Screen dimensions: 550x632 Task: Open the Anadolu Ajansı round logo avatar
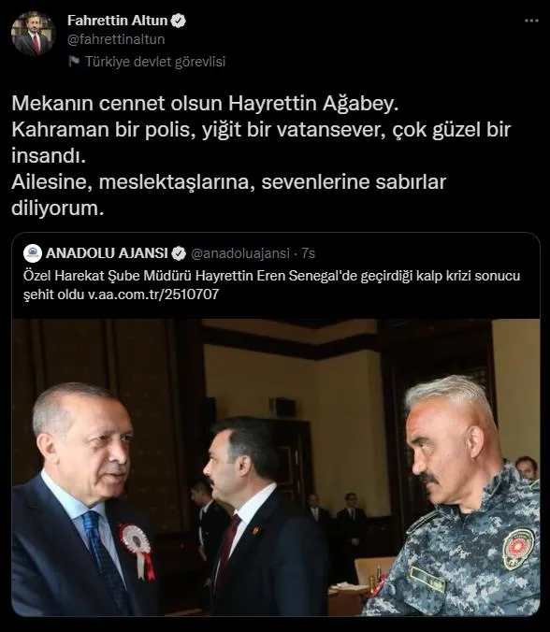[x=33, y=253]
